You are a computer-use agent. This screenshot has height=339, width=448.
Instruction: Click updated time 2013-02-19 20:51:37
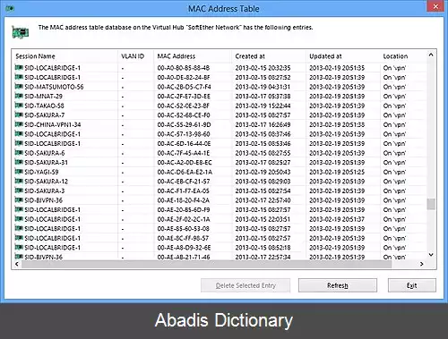pyautogui.click(x=337, y=219)
